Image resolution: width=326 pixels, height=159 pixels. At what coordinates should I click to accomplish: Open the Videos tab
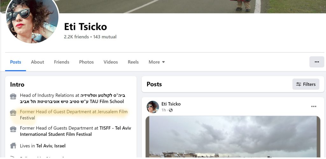110,62
